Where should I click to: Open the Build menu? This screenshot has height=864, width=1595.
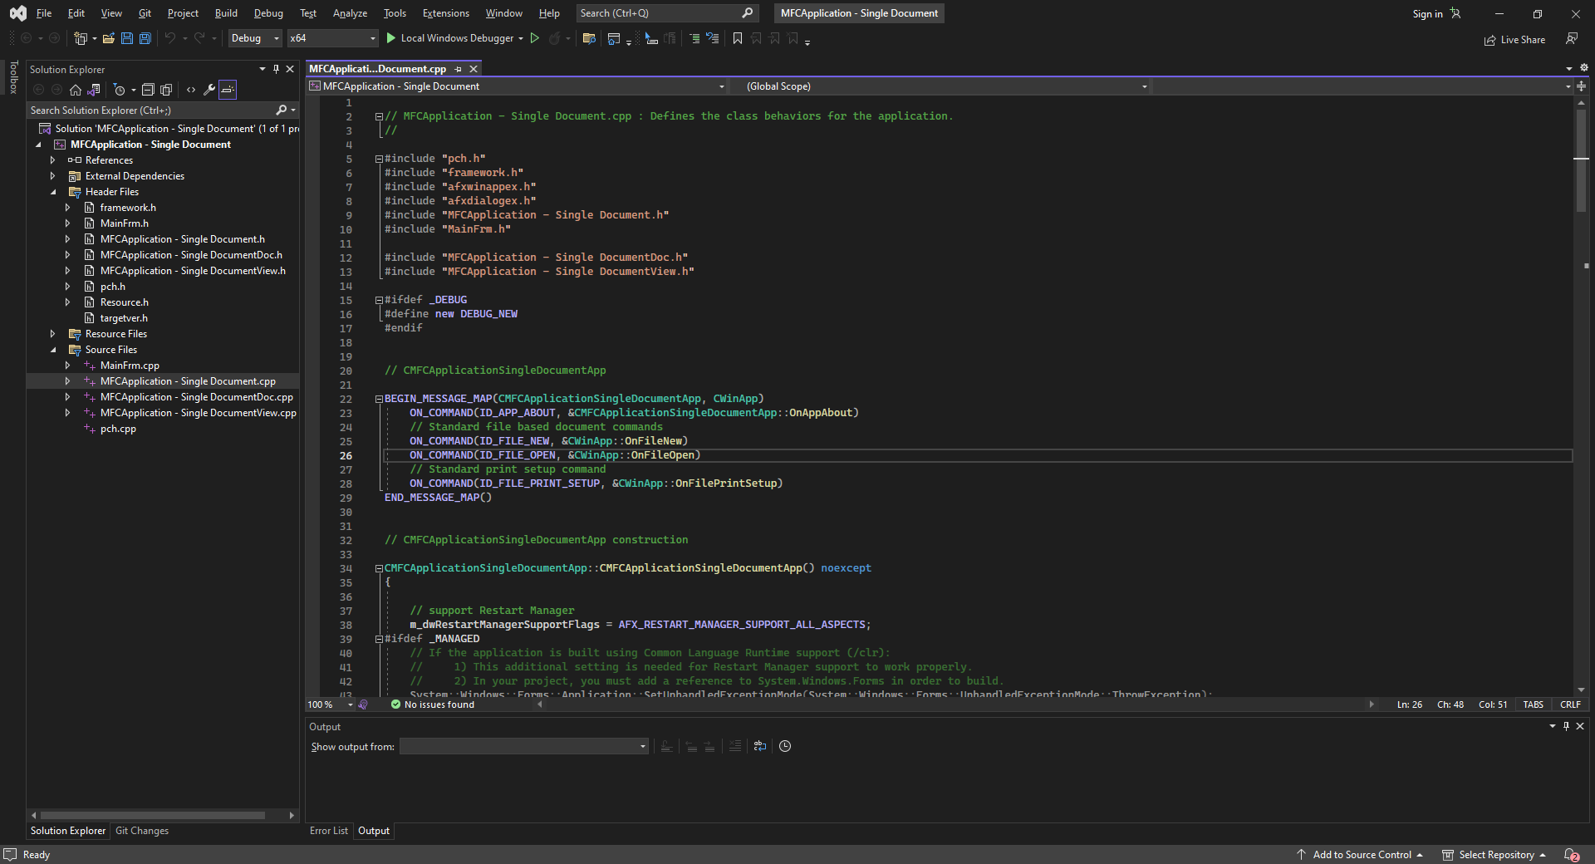tap(226, 13)
